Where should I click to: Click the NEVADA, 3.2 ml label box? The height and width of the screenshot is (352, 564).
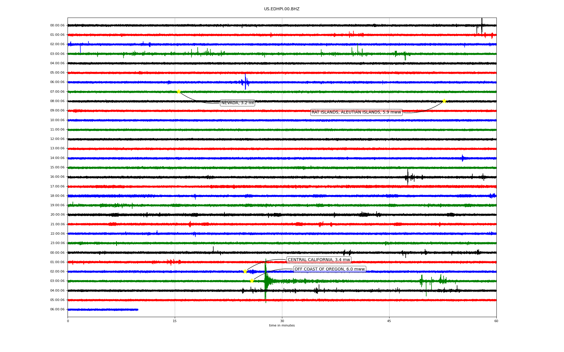click(237, 103)
